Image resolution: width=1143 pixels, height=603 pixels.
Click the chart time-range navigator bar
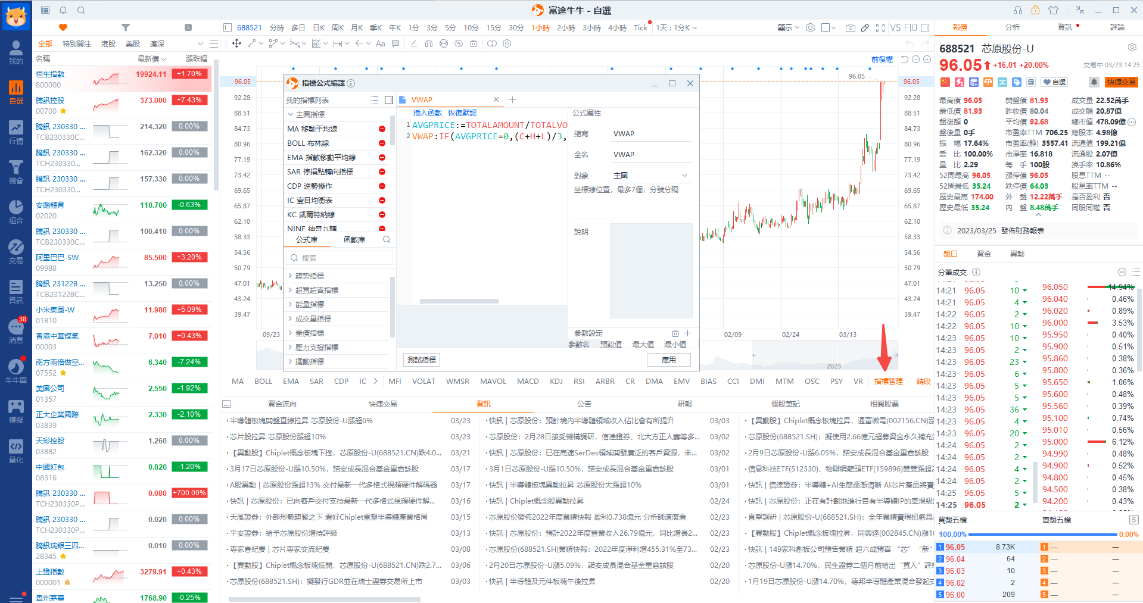(577, 356)
